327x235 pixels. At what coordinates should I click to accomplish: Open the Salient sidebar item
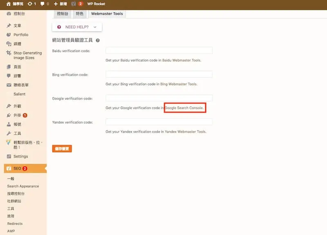pyautogui.click(x=19, y=94)
